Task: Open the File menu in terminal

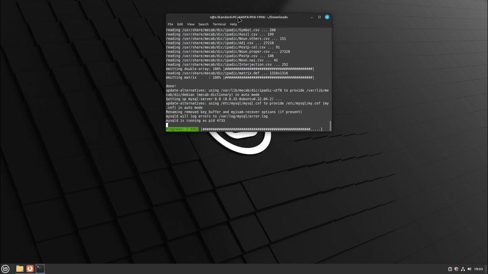Action: tap(170, 24)
